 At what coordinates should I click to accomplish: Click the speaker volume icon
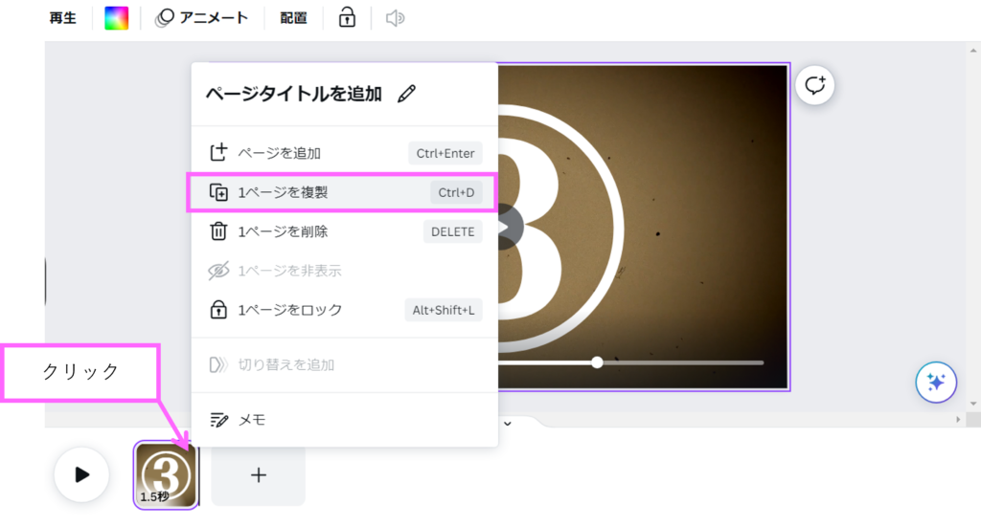[x=395, y=18]
